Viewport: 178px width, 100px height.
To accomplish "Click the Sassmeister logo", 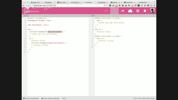I will (x=31, y=11).
